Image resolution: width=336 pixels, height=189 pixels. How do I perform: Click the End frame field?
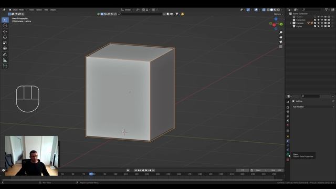[x=277, y=170]
